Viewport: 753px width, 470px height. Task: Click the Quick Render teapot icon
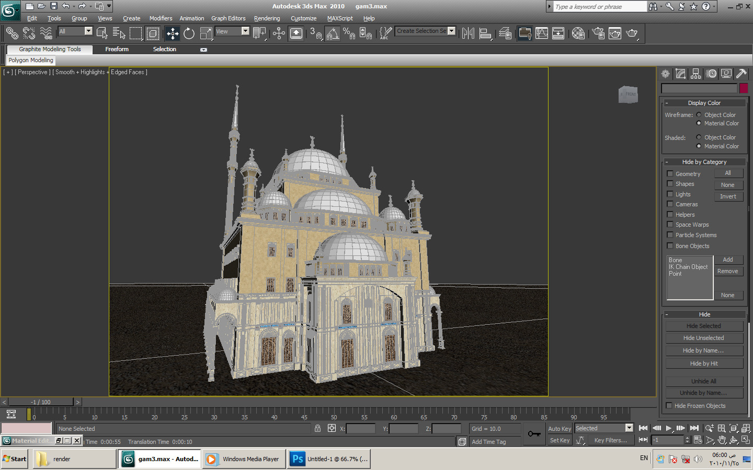click(x=632, y=34)
